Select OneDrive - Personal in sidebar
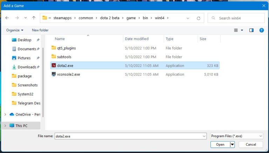Viewport: 269px width, 153px height. point(28,114)
